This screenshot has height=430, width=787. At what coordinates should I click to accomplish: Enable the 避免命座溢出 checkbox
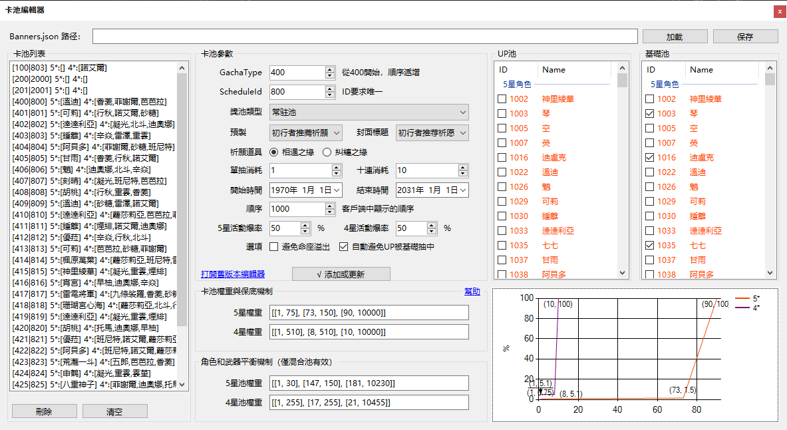[x=274, y=247]
